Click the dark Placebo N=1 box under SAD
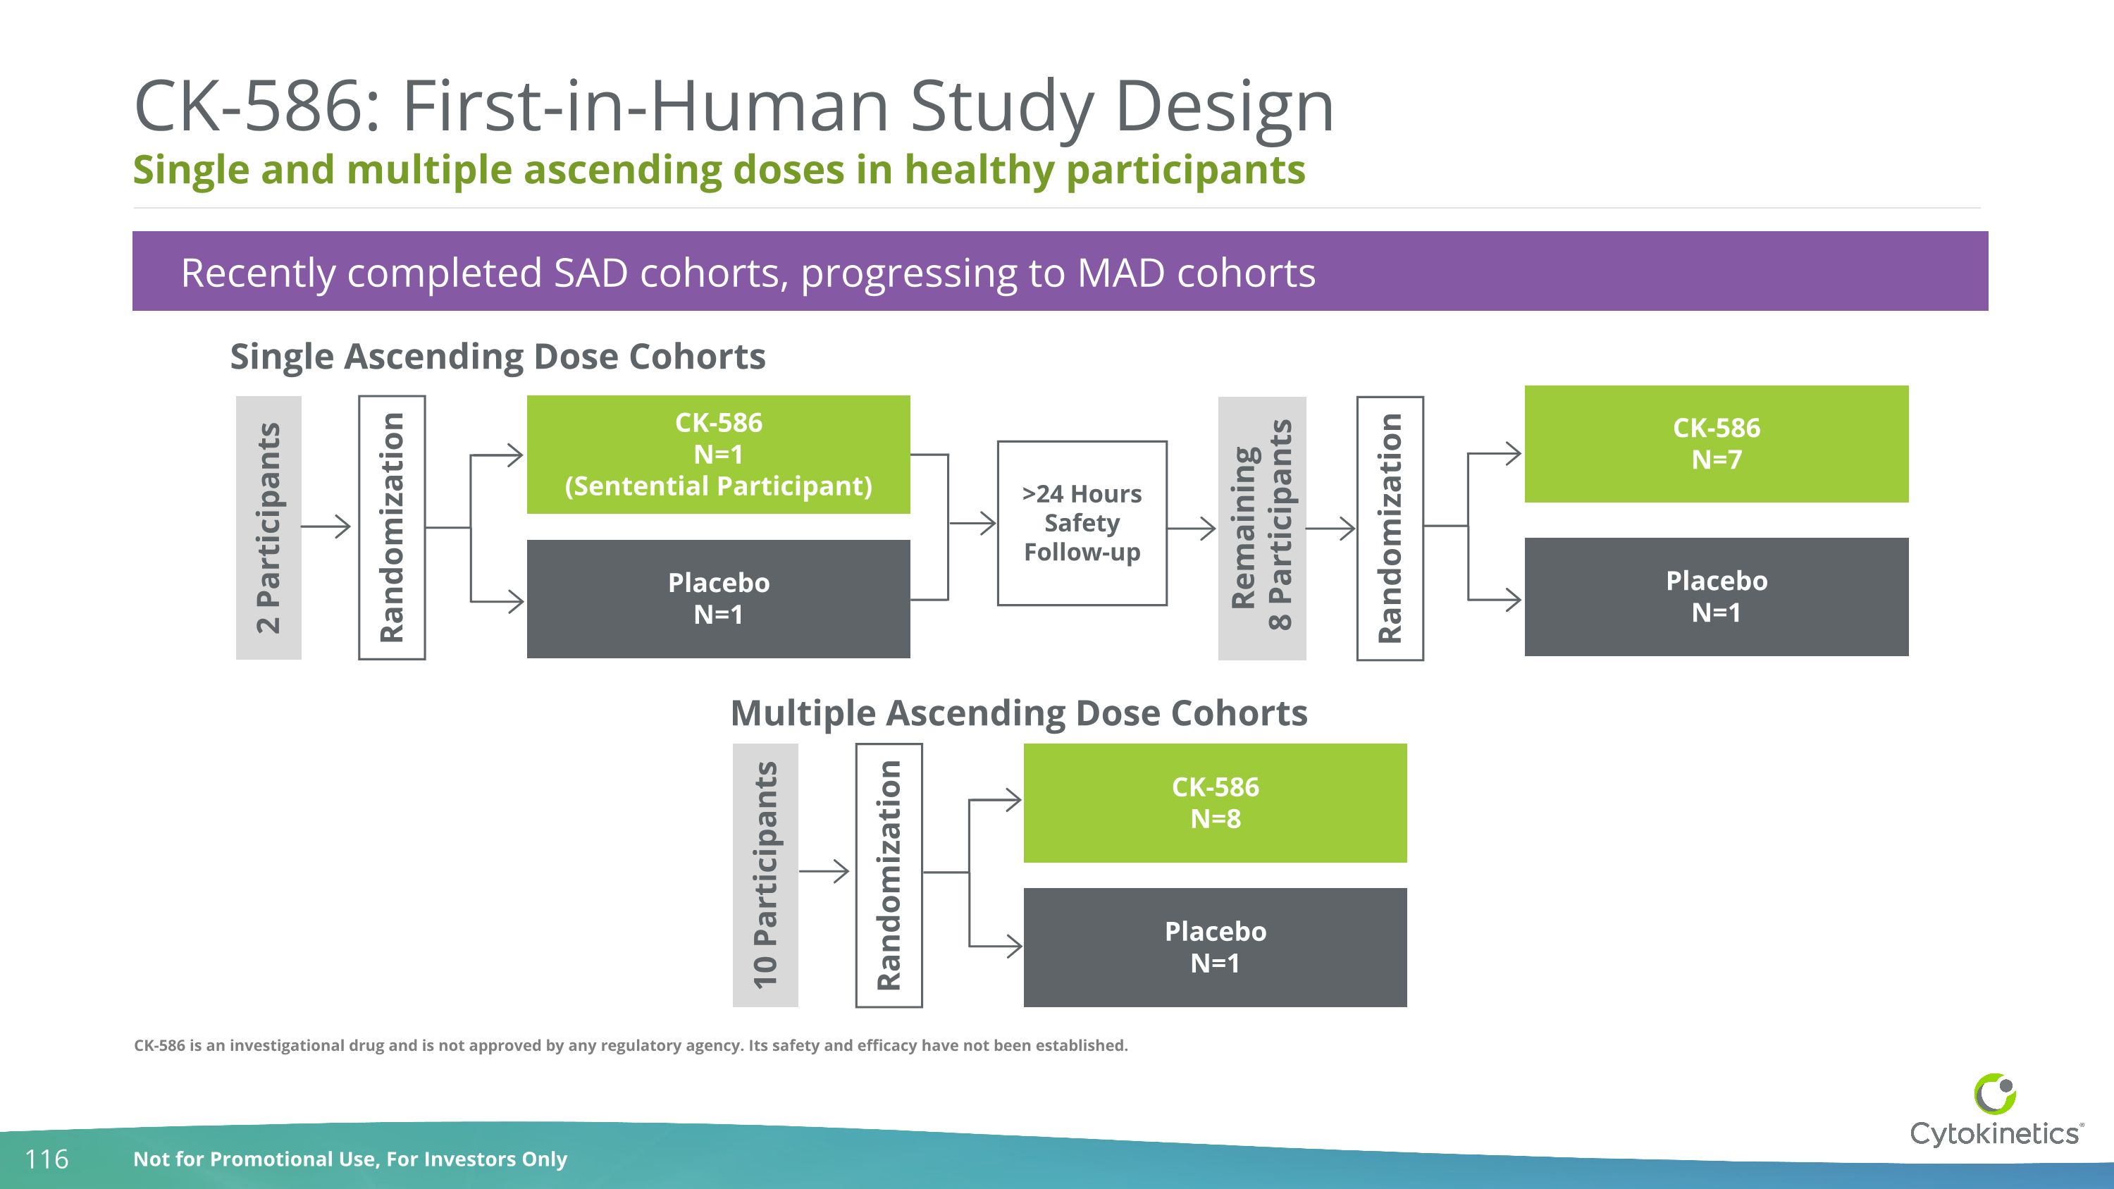Viewport: 2114px width, 1189px height. (718, 599)
